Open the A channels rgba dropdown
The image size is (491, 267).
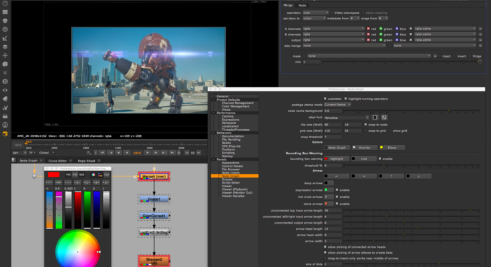pos(333,29)
